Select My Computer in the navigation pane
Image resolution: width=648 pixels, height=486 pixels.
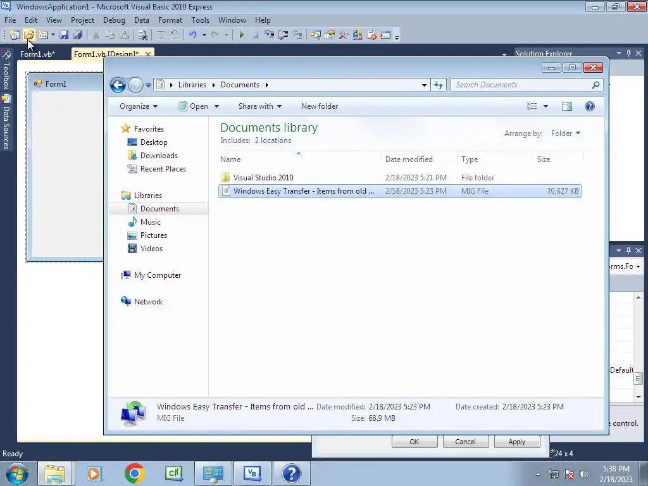(157, 275)
